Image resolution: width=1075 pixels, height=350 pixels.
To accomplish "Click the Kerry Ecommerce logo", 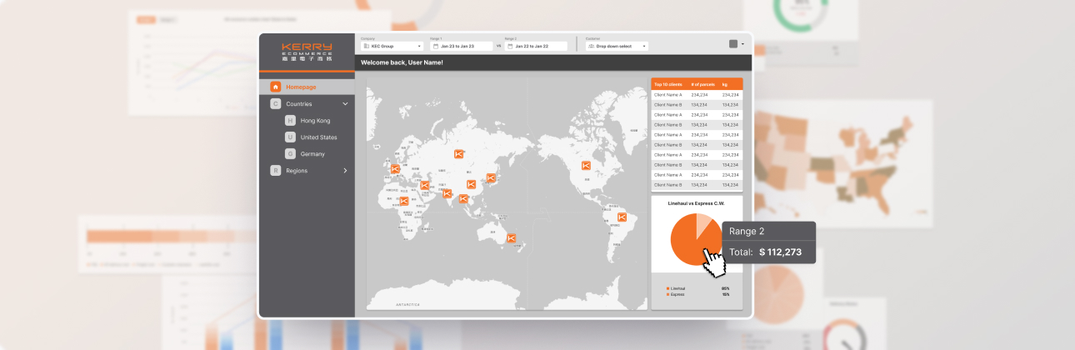I will pyautogui.click(x=307, y=52).
